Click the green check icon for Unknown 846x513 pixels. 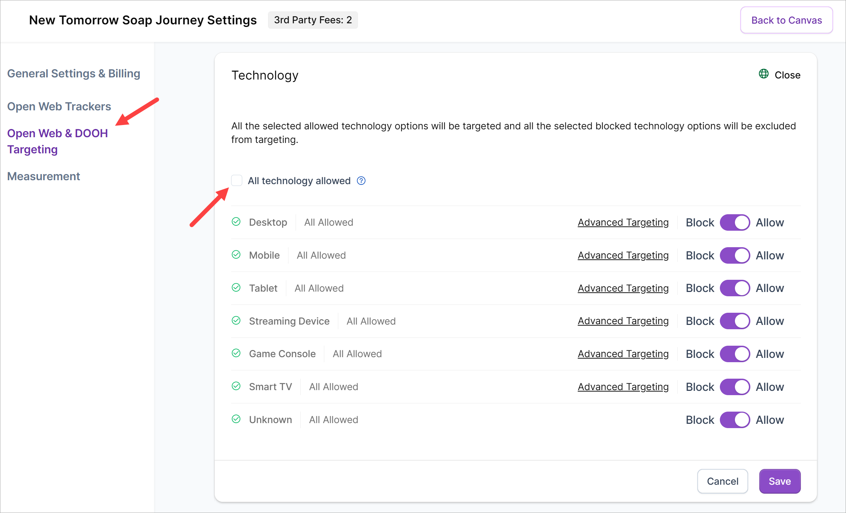(x=236, y=419)
